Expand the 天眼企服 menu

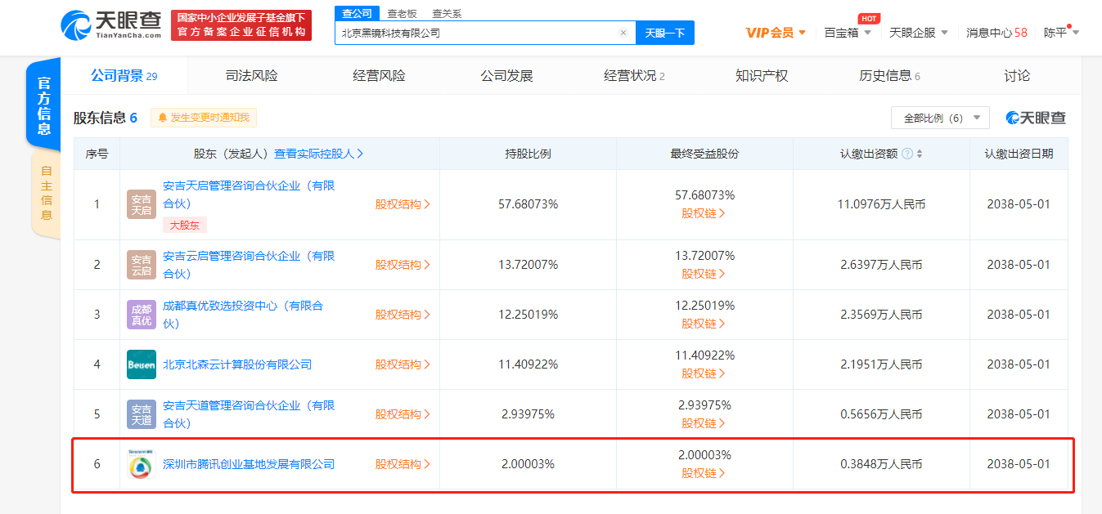click(919, 33)
